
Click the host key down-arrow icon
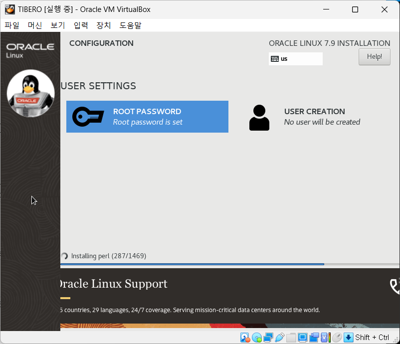coord(349,338)
